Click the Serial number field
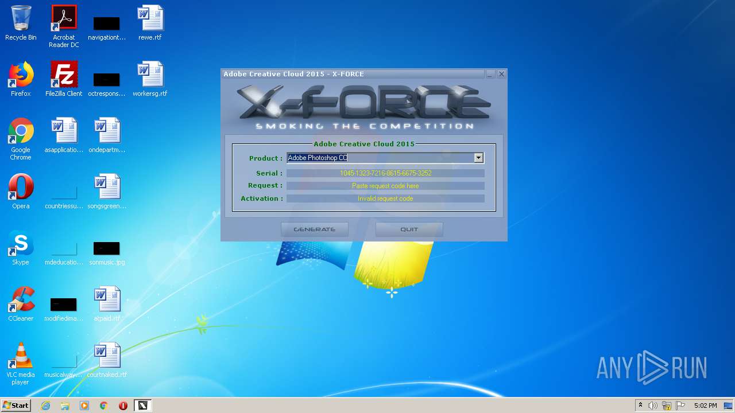The height and width of the screenshot is (413, 735). [385, 173]
